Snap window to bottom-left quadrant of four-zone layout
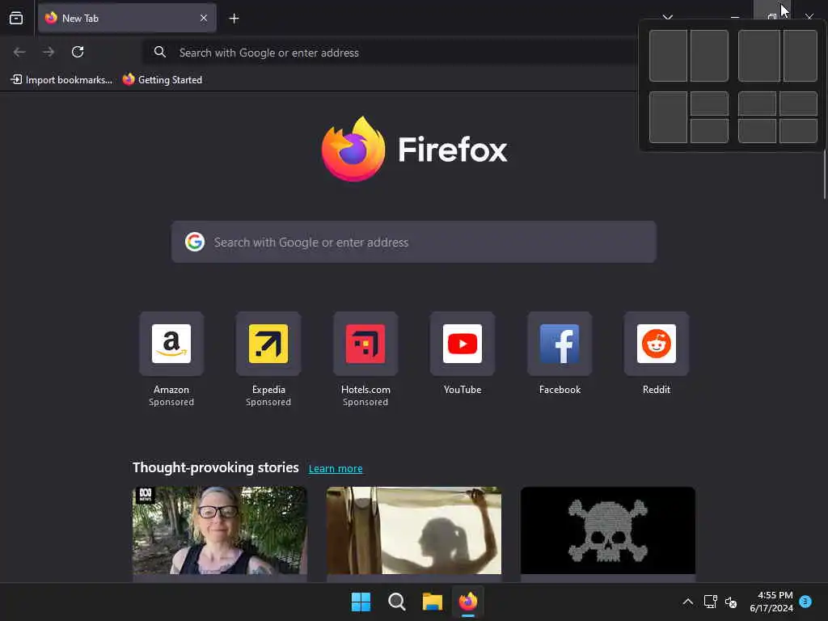 pyautogui.click(x=757, y=131)
